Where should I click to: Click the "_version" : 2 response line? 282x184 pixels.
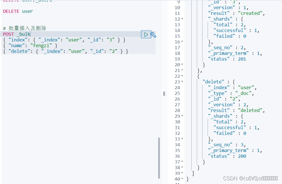coord(228,105)
